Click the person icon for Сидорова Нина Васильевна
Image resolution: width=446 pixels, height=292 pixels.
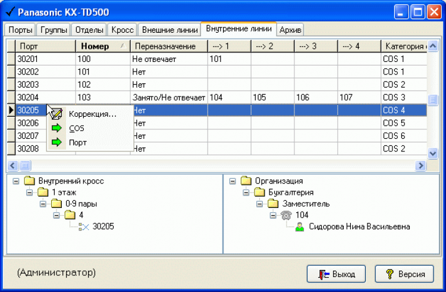(300, 226)
